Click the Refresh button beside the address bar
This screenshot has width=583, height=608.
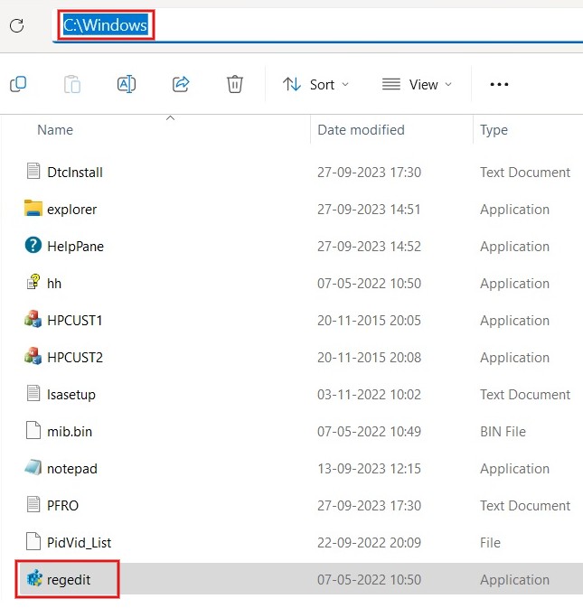(x=16, y=25)
